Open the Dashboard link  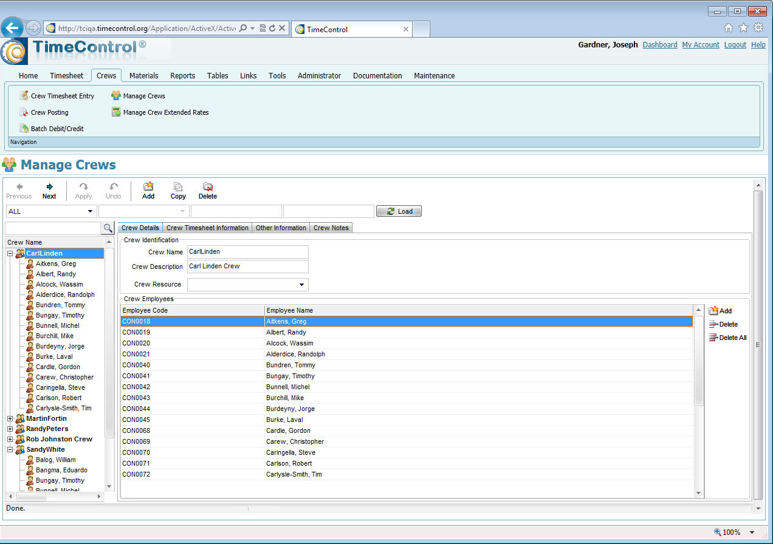click(x=660, y=45)
